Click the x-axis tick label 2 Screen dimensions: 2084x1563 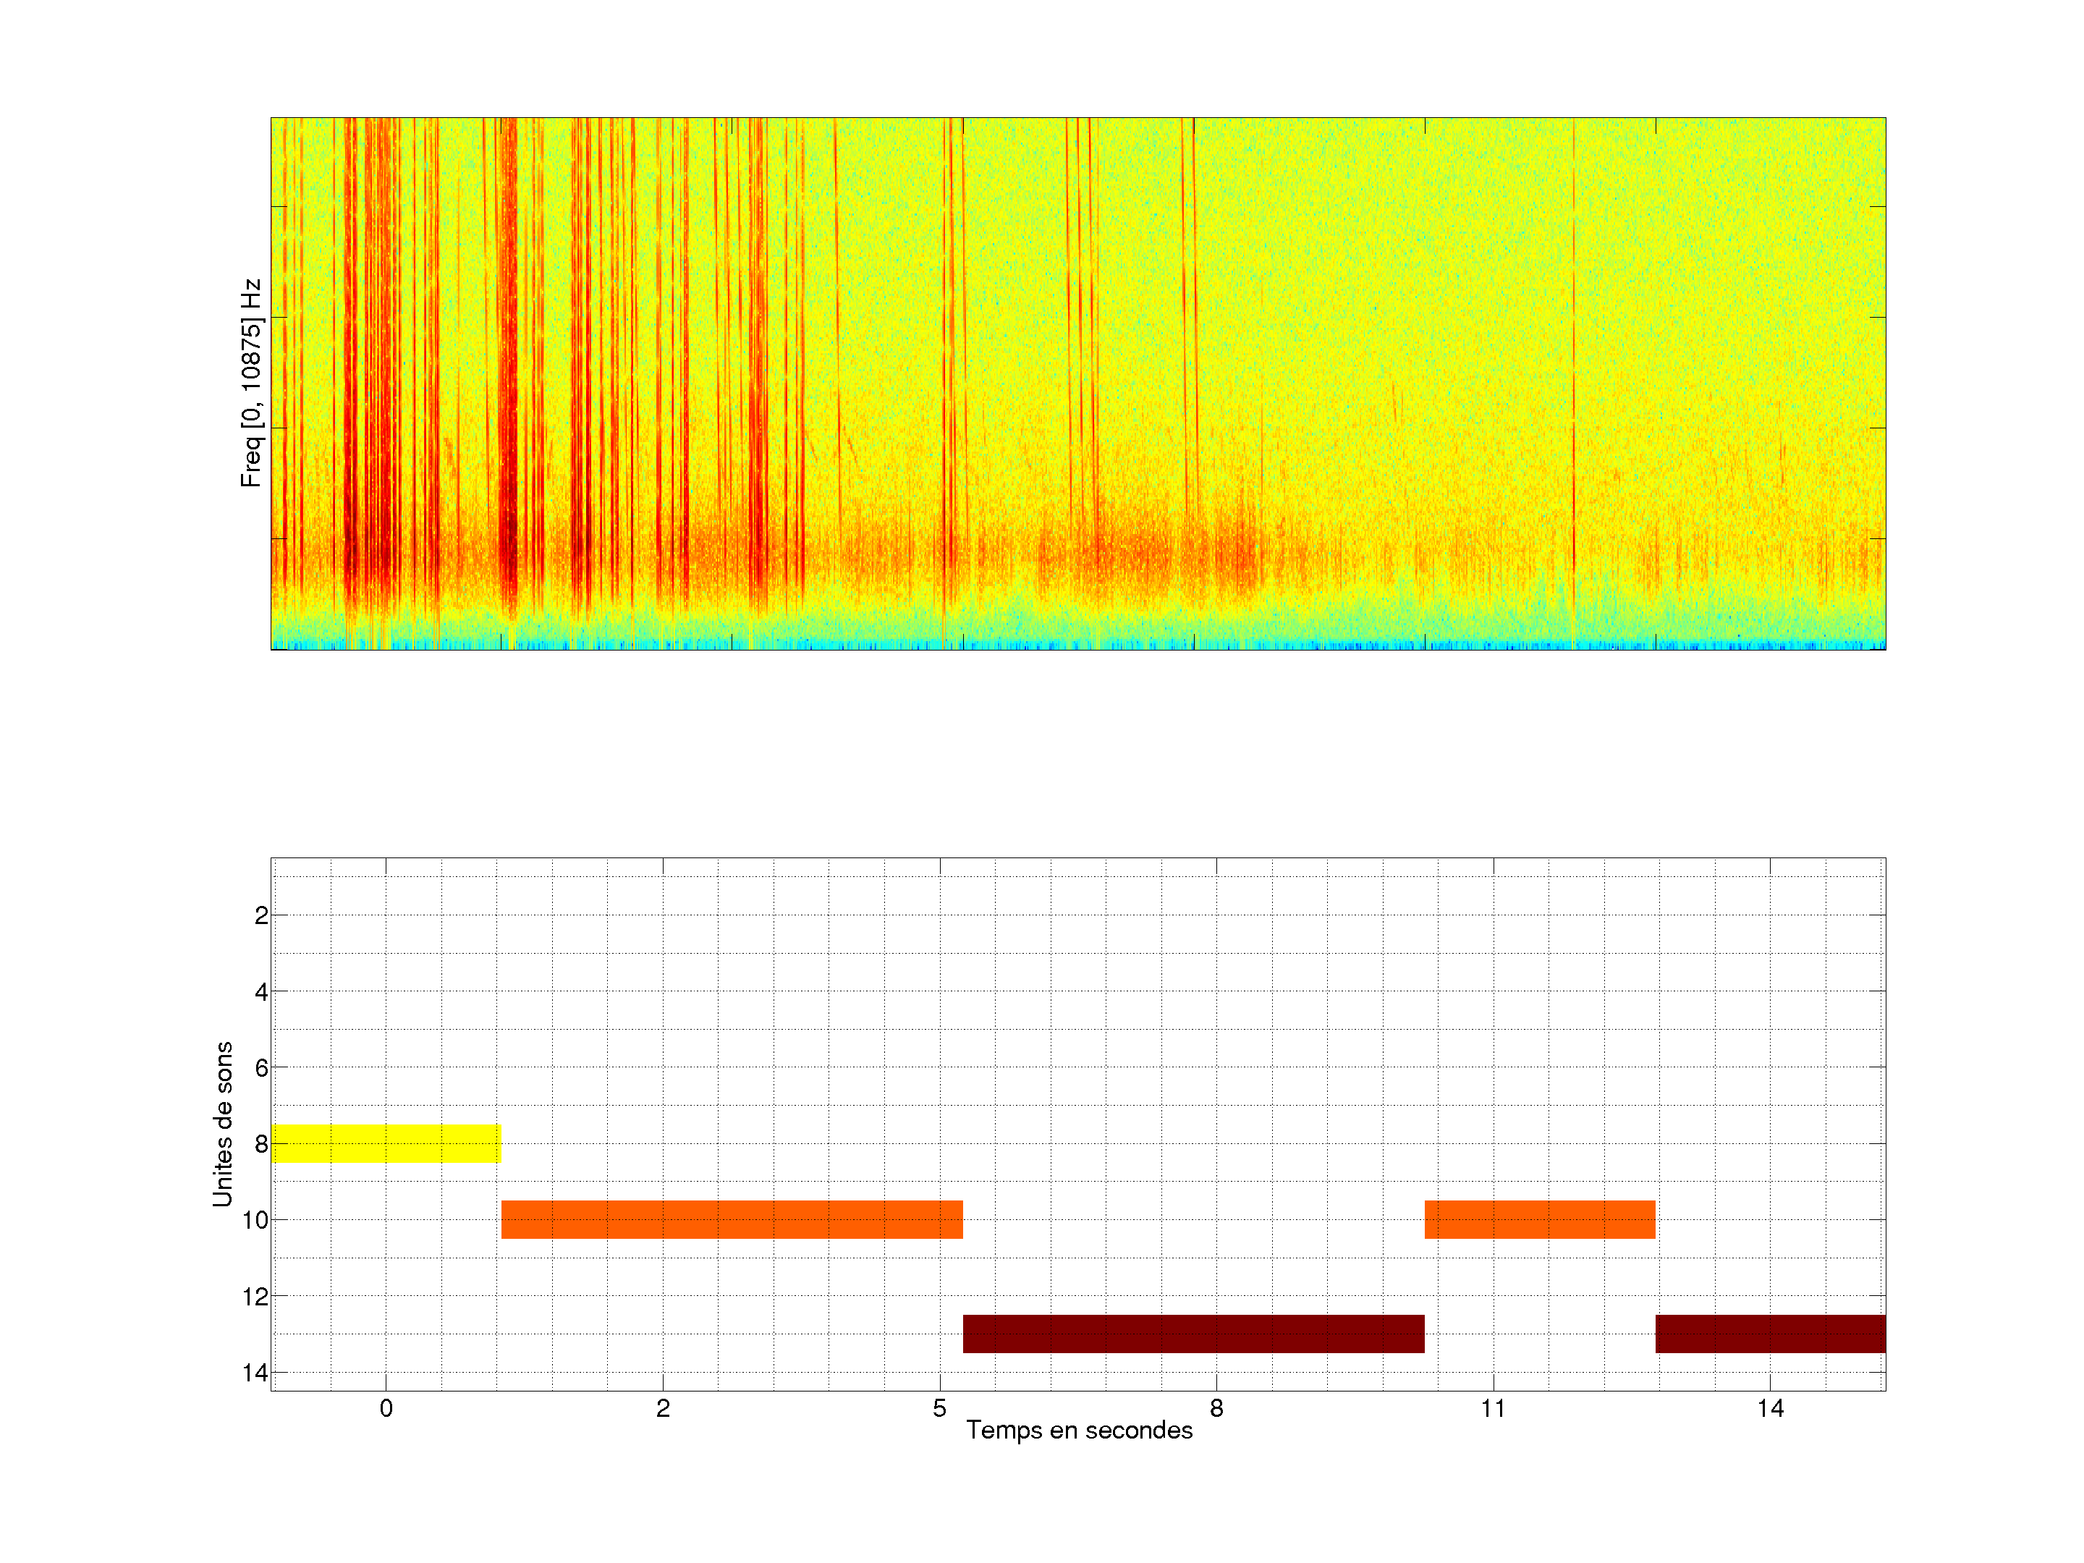tap(662, 1408)
